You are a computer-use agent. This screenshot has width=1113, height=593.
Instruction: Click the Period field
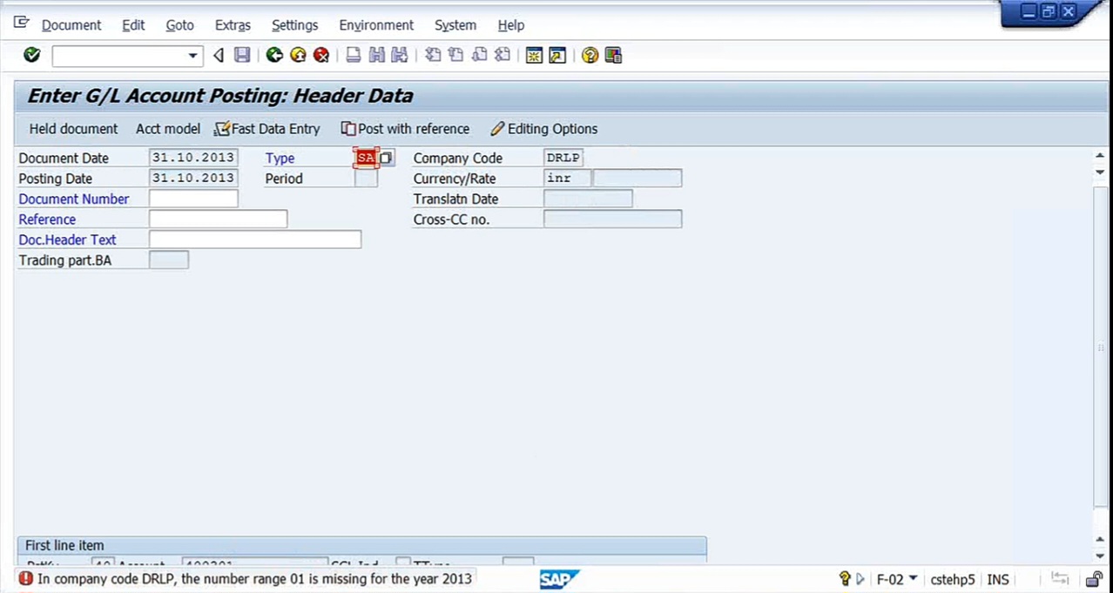(366, 178)
